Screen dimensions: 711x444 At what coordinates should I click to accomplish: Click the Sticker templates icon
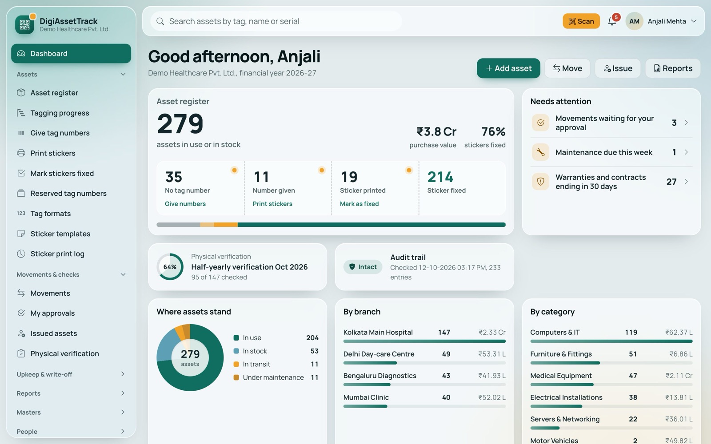pos(21,234)
